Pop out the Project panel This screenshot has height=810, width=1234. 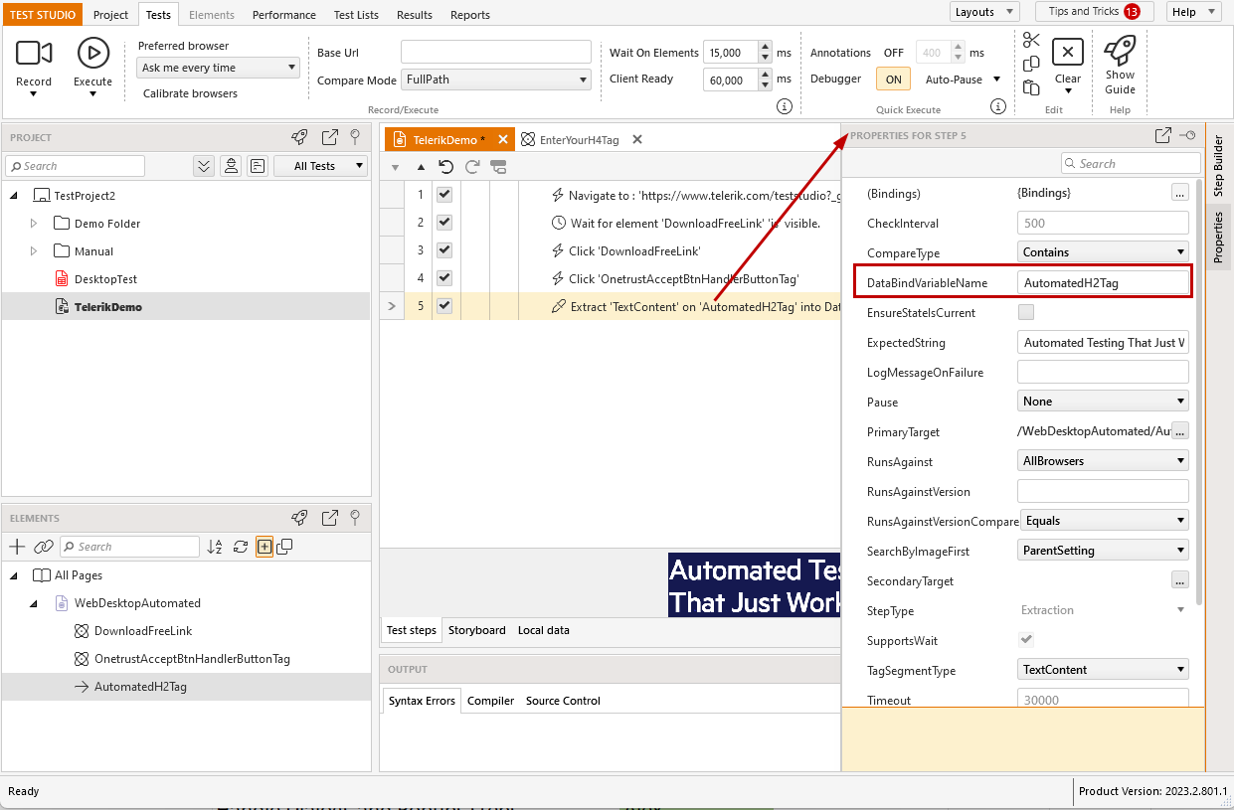(330, 137)
